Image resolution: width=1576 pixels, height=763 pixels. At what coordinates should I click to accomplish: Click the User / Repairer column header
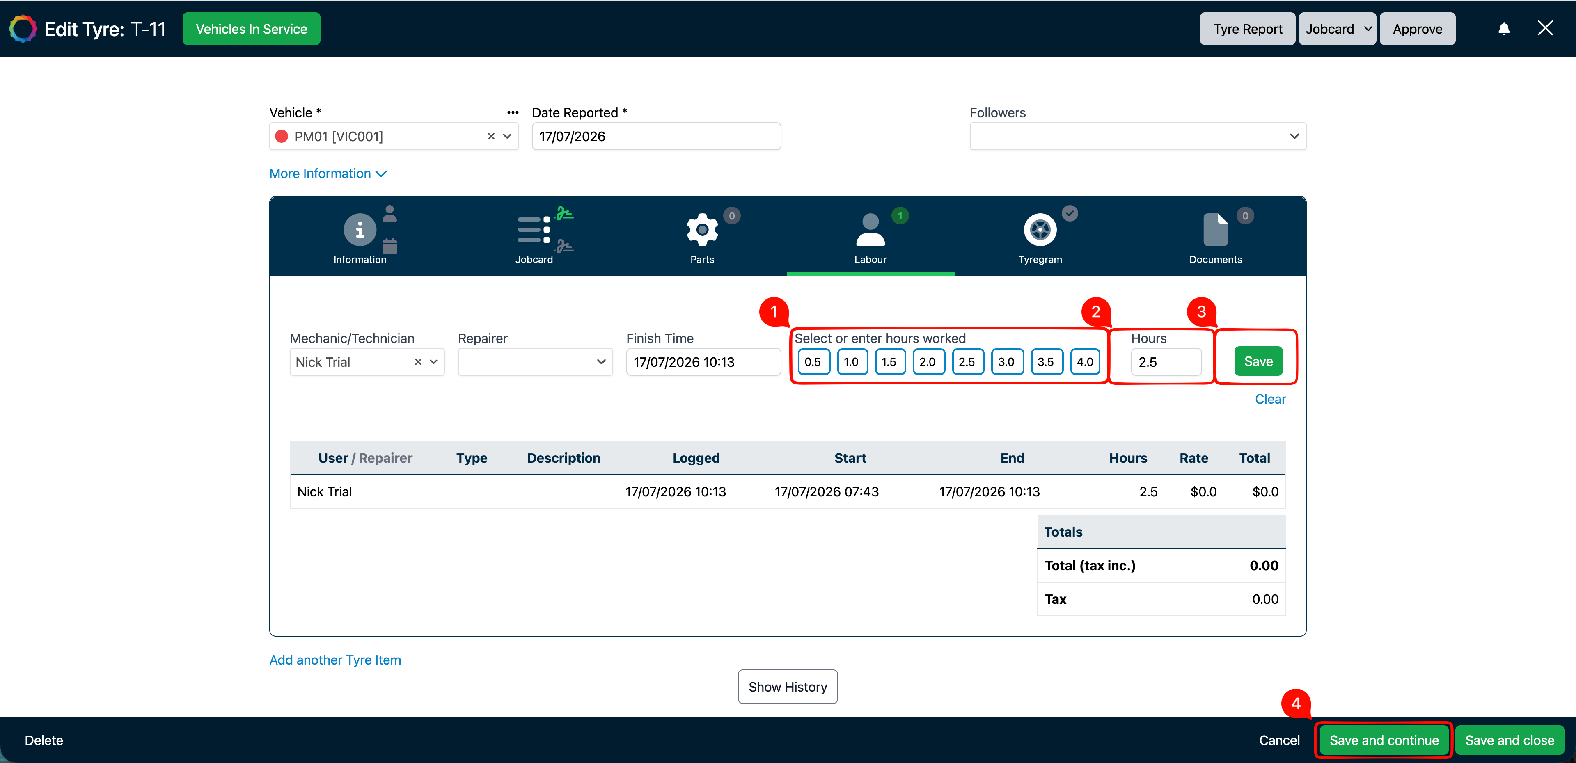pyautogui.click(x=365, y=458)
